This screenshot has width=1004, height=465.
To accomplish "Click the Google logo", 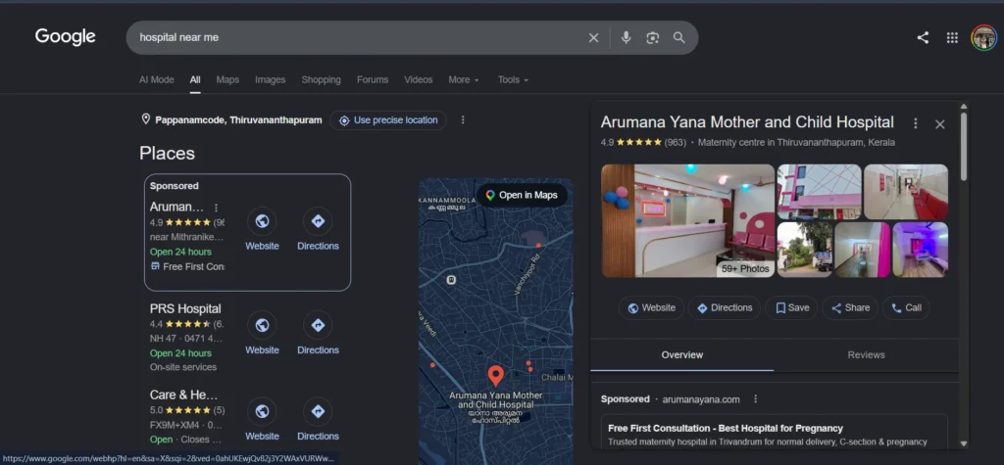I will coord(66,37).
